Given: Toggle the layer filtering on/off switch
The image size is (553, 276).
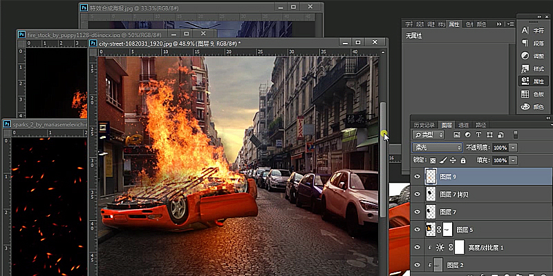Looking at the screenshot, I should pos(515,135).
